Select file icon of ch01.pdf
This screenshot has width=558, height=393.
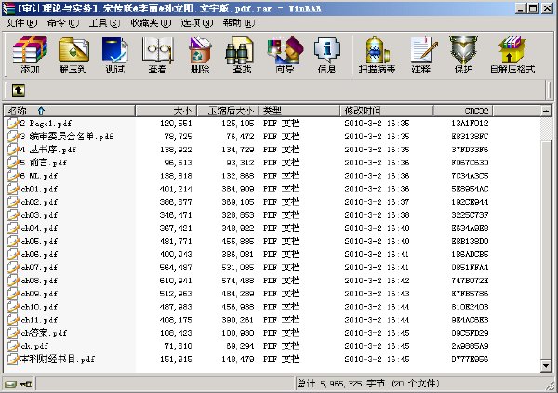click(x=13, y=189)
